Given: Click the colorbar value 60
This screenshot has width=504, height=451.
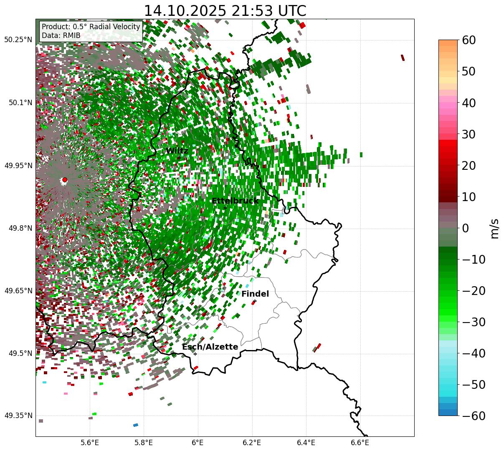Looking at the screenshot, I should pyautogui.click(x=469, y=40).
